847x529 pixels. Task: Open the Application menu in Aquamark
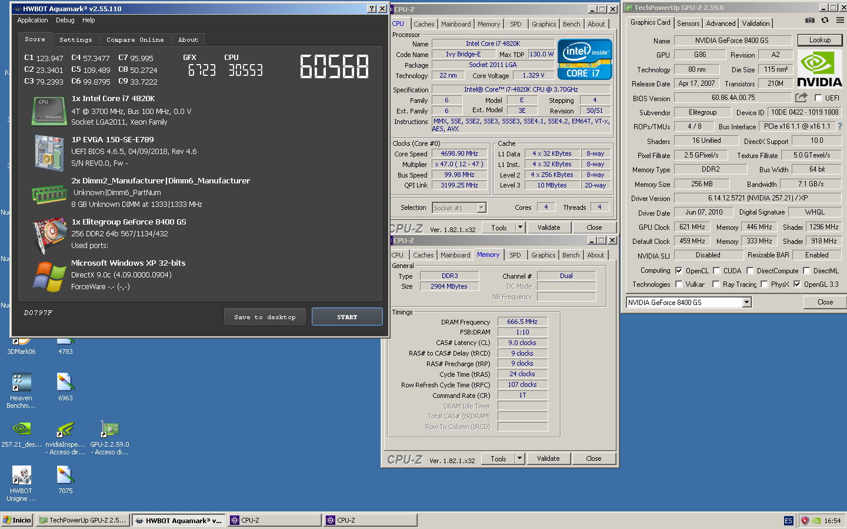click(32, 20)
